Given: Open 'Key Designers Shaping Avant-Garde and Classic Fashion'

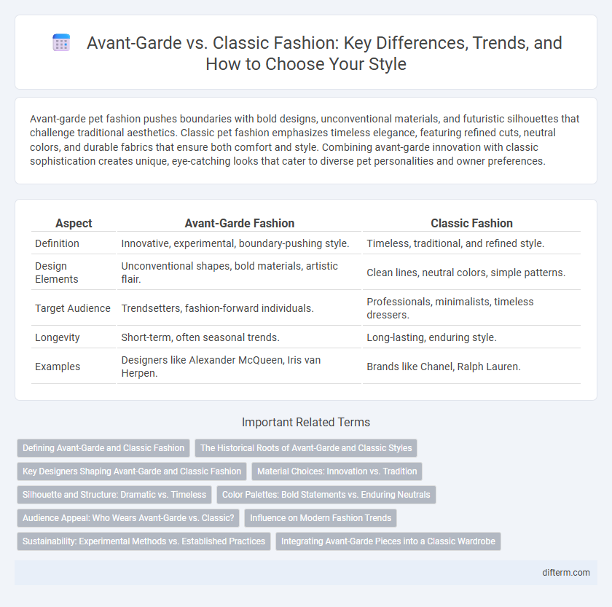Looking at the screenshot, I should click(x=132, y=471).
